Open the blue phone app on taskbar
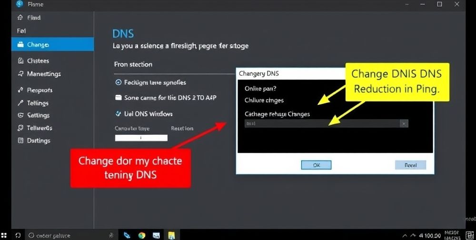This screenshot has height=240, width=476. [127, 235]
